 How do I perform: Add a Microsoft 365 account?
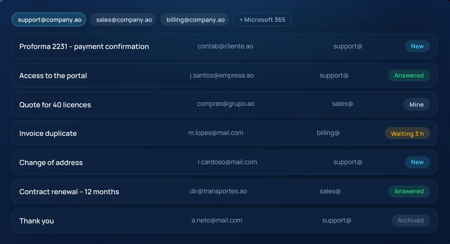[x=262, y=19]
